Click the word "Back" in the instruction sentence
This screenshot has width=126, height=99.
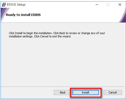tap(62, 33)
